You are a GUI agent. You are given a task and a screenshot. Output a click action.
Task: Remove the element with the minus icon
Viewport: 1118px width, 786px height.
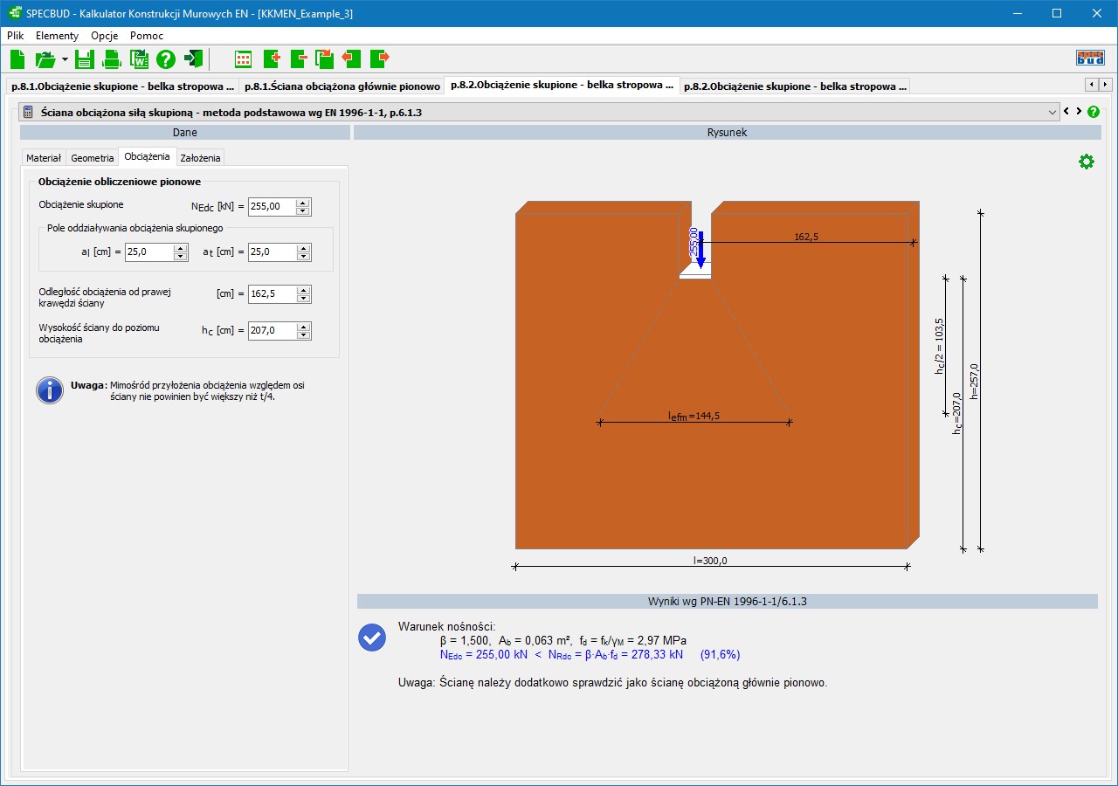[299, 59]
